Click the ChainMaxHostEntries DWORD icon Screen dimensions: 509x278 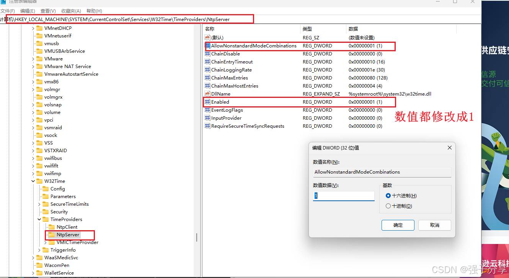[x=208, y=86]
